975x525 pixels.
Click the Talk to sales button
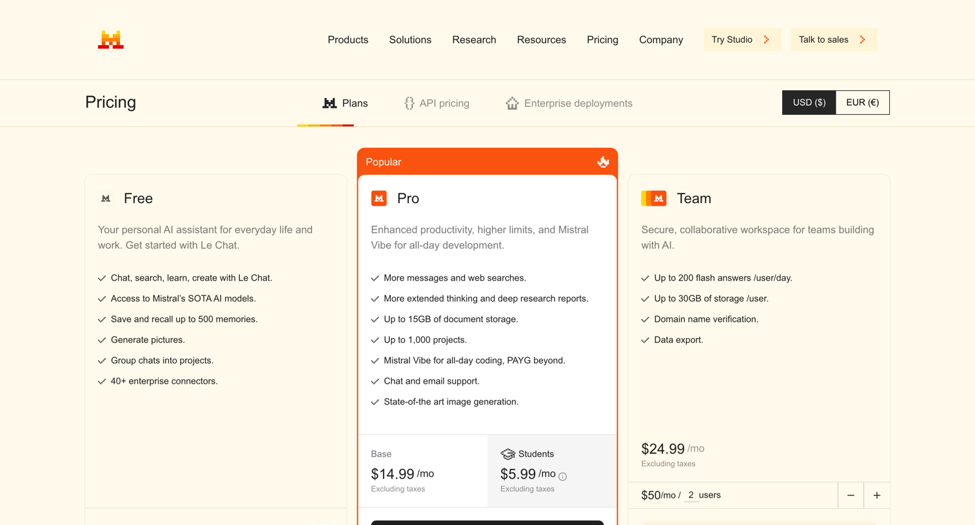(x=833, y=39)
